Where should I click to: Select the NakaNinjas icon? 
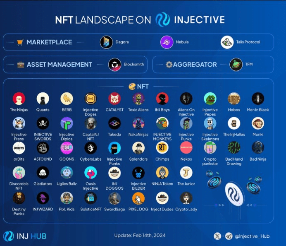pos(138,123)
